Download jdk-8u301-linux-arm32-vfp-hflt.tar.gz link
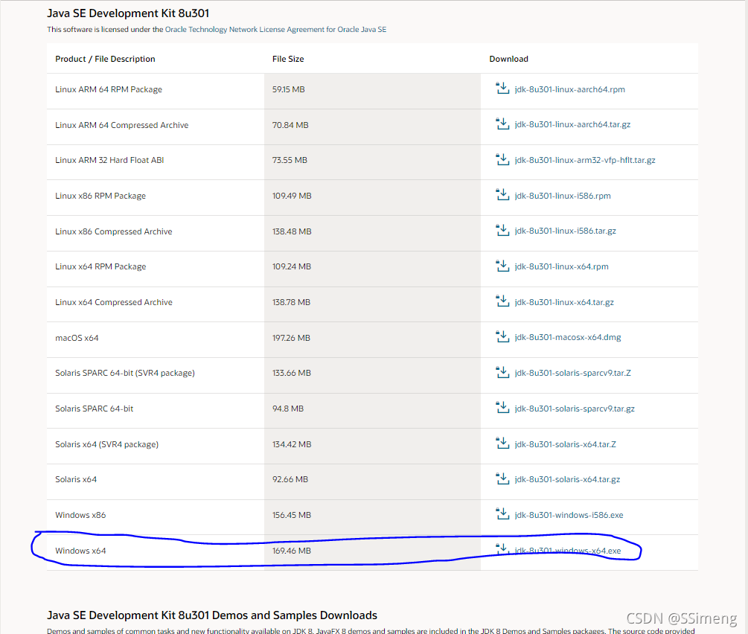This screenshot has width=748, height=634. pos(585,160)
